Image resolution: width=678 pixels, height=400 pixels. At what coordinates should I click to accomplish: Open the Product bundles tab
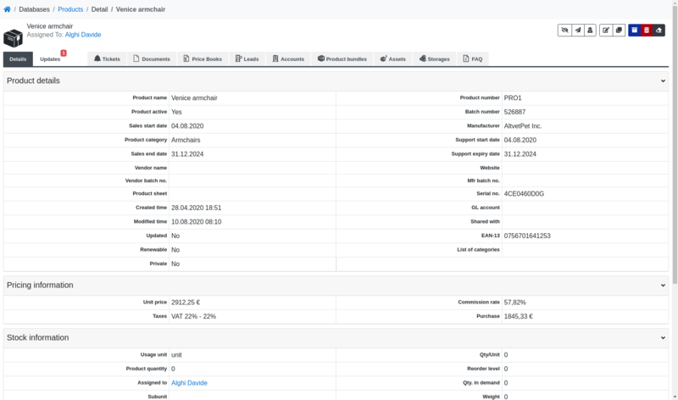coord(342,59)
